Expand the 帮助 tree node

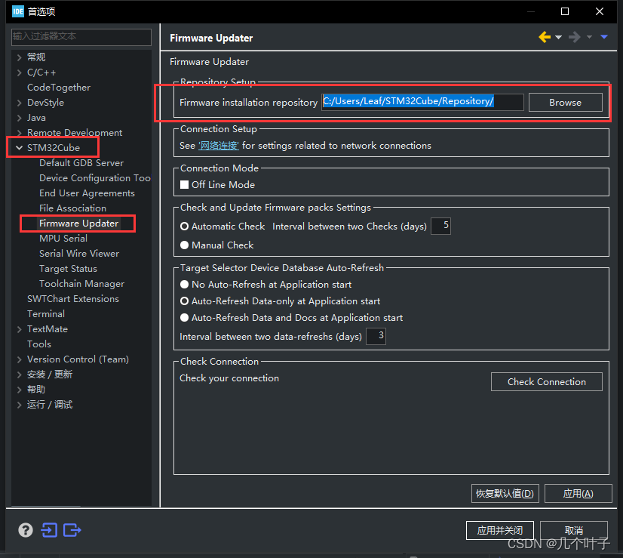[x=19, y=390]
